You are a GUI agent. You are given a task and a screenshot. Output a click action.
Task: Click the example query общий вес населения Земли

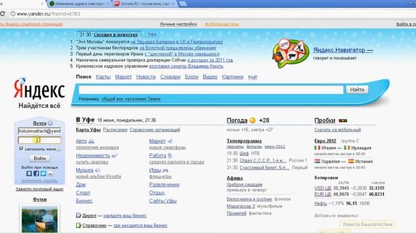pyautogui.click(x=131, y=99)
